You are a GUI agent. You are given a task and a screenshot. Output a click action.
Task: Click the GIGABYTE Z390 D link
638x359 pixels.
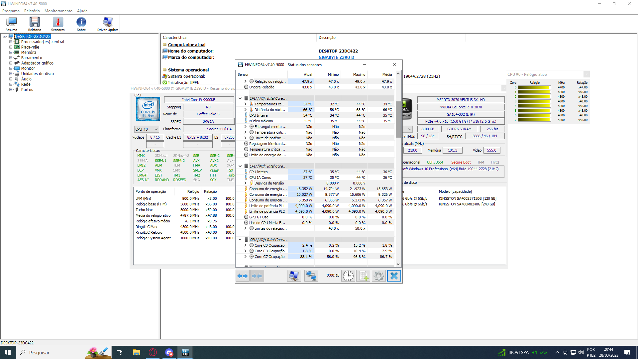click(336, 58)
